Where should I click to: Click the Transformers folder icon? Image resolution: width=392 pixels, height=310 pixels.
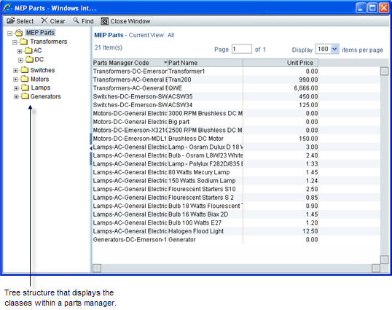23,42
